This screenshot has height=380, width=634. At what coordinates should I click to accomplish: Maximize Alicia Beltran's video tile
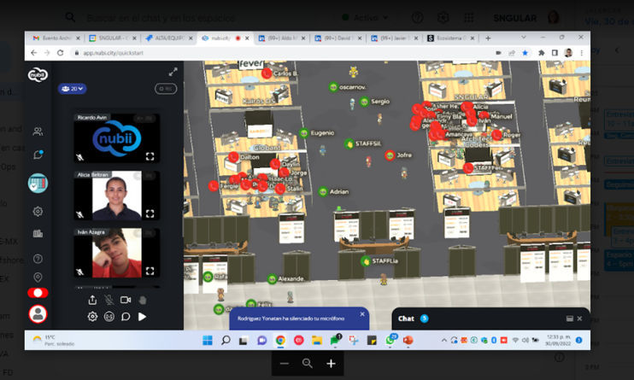coord(150,213)
